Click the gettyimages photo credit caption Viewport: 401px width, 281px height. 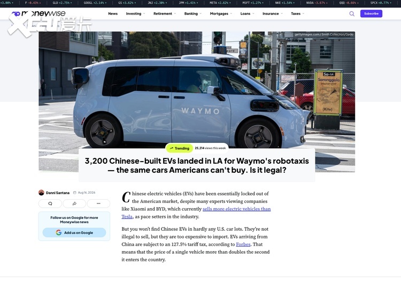[x=324, y=34]
